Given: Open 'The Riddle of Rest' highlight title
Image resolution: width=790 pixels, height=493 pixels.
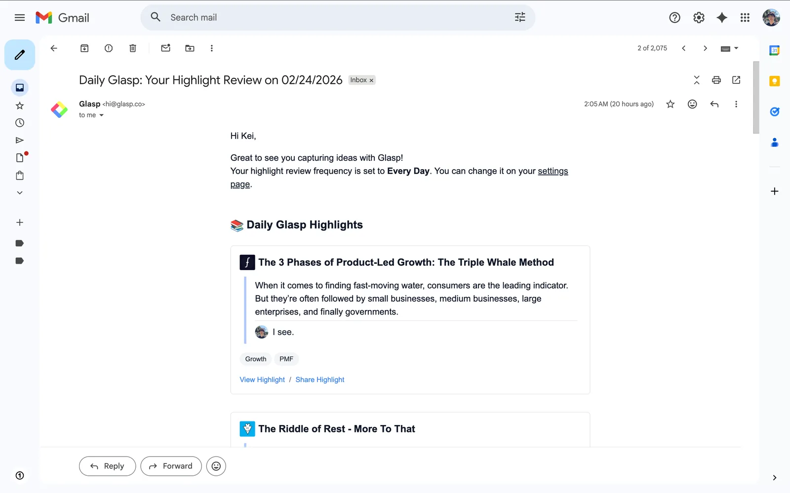Looking at the screenshot, I should click(337, 429).
